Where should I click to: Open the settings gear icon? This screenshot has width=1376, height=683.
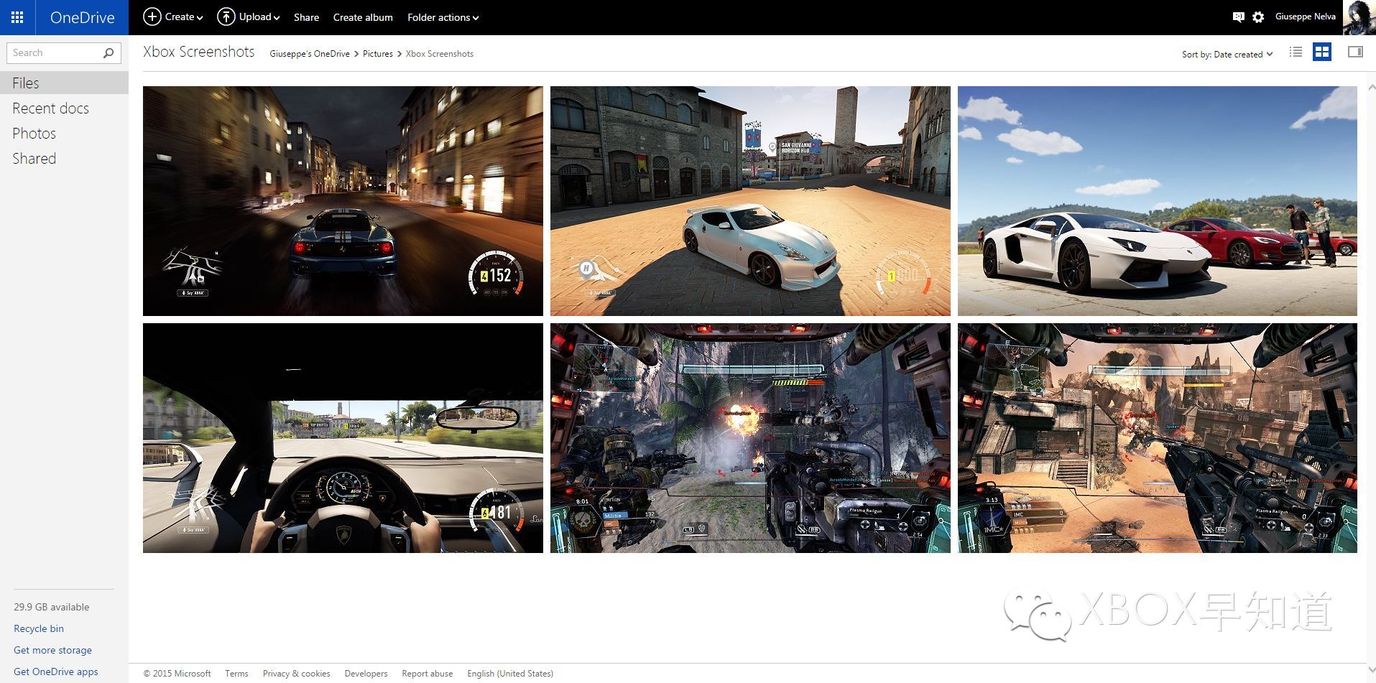pos(1258,17)
